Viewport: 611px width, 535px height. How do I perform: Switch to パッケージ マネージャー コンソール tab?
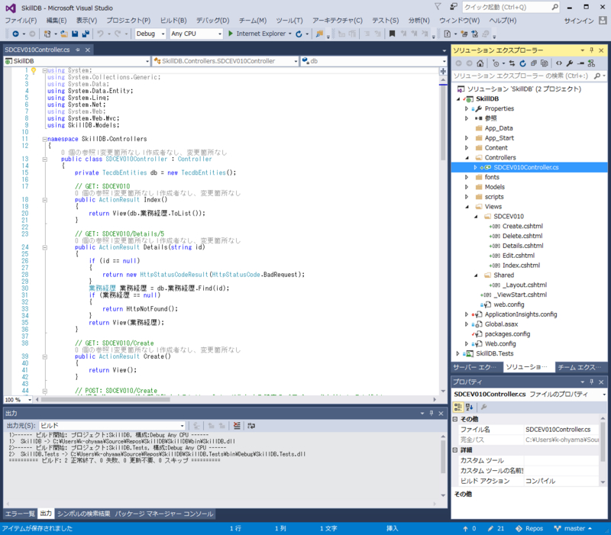[164, 514]
